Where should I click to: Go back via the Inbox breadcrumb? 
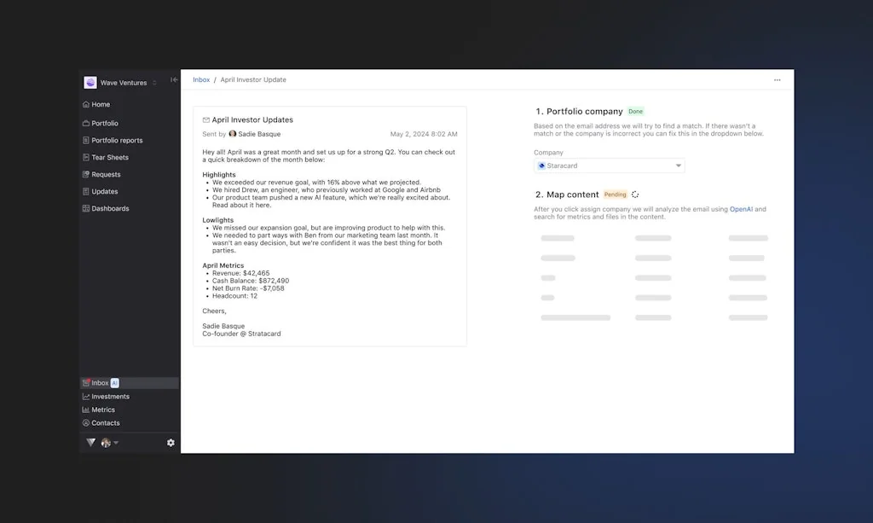tap(201, 79)
